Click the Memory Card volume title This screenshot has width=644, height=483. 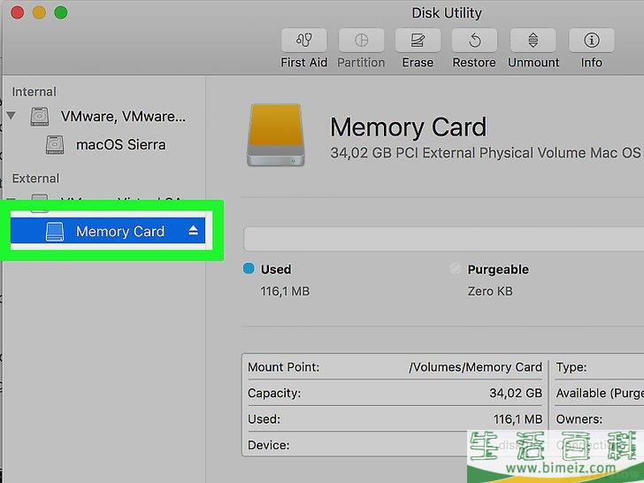pyautogui.click(x=409, y=127)
